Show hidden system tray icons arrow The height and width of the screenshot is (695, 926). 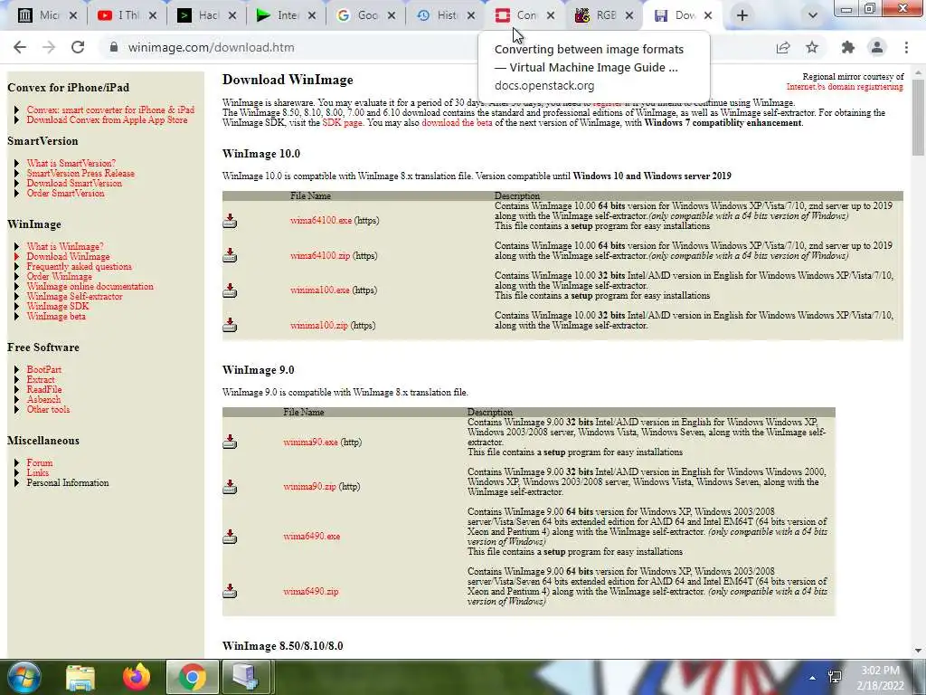pos(813,678)
